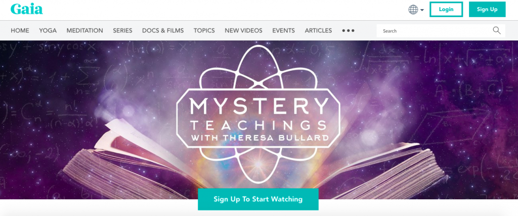The height and width of the screenshot is (216, 518).
Task: Expand the language dropdown arrow
Action: [422, 10]
